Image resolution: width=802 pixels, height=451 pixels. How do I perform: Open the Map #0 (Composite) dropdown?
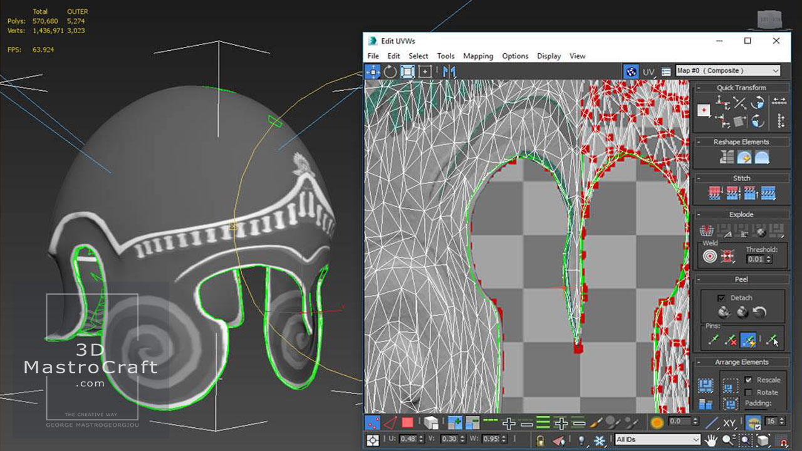pyautogui.click(x=728, y=71)
